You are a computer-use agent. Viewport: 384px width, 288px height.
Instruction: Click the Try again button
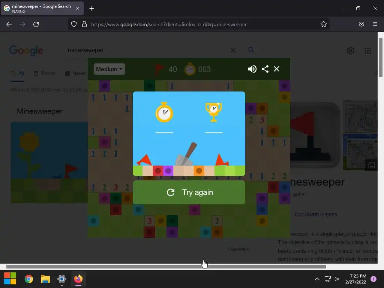[189, 192]
